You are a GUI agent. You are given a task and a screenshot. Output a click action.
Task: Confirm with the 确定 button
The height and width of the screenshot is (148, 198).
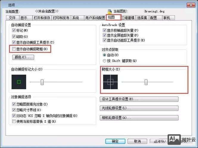115,141
